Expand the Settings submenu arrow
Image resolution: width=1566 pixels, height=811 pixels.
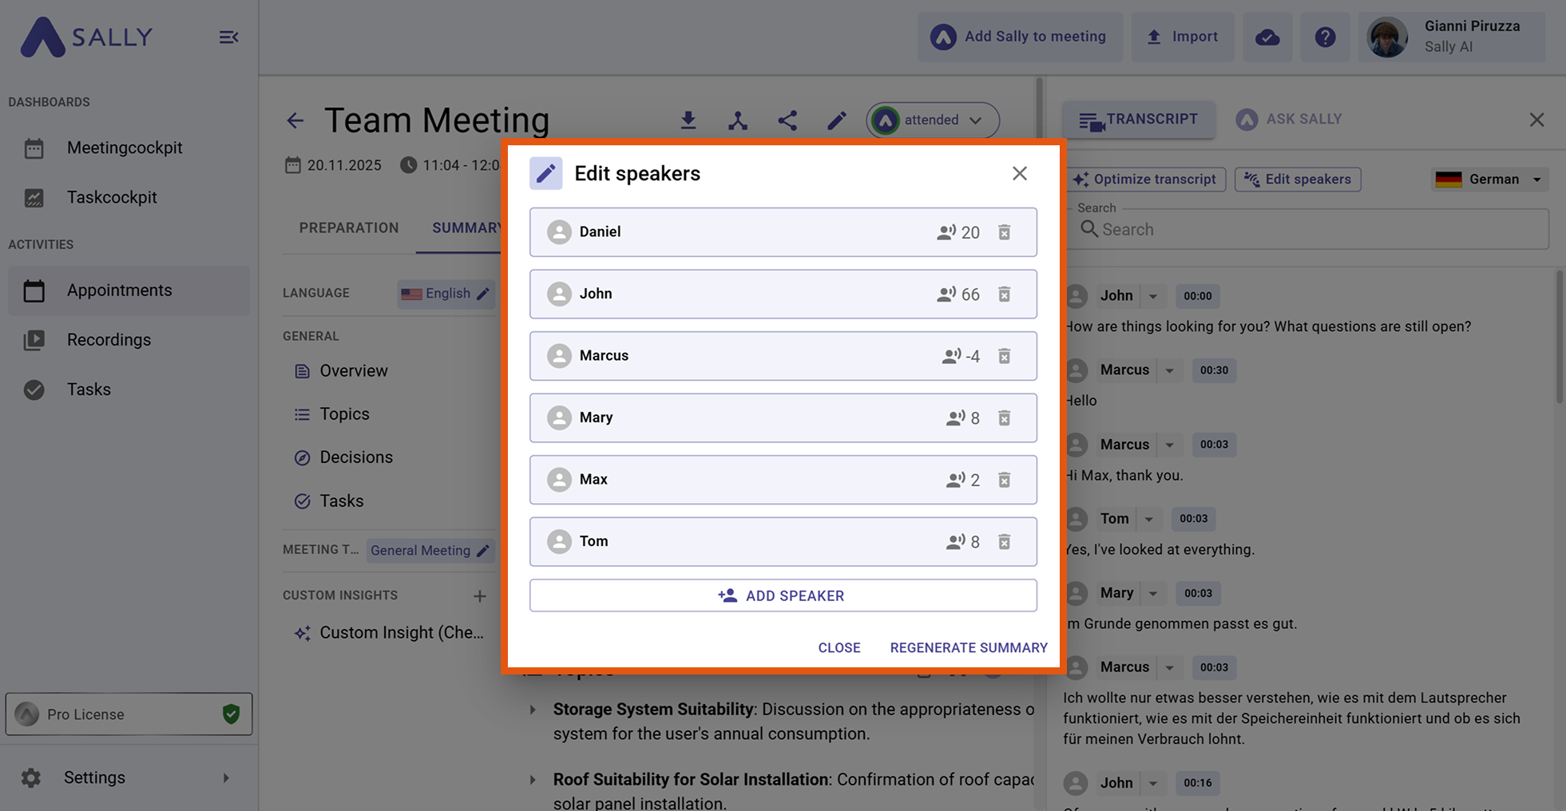[x=226, y=778]
